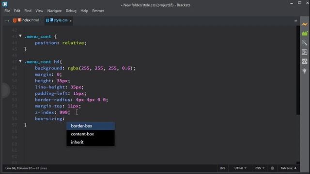
Task: Open the File menu
Action: tap(7, 11)
